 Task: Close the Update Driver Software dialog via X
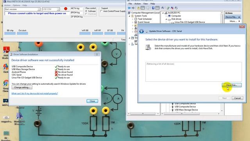(242, 27)
